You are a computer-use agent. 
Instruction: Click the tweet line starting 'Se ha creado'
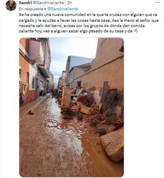pyautogui.click(x=88, y=15)
